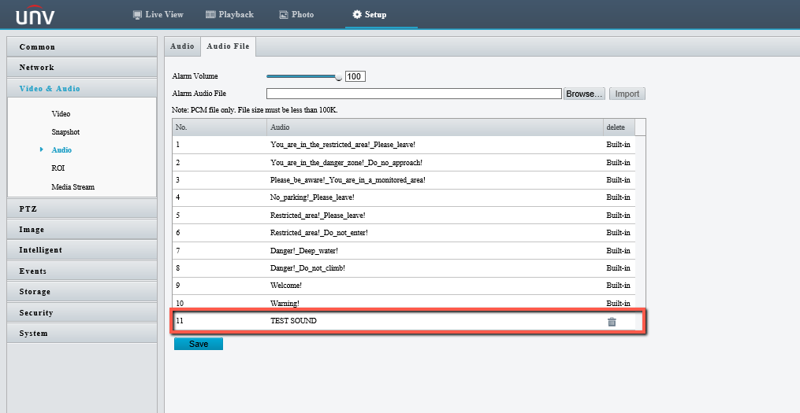The height and width of the screenshot is (413, 800).
Task: Expand the Image menu section
Action: [x=82, y=230]
